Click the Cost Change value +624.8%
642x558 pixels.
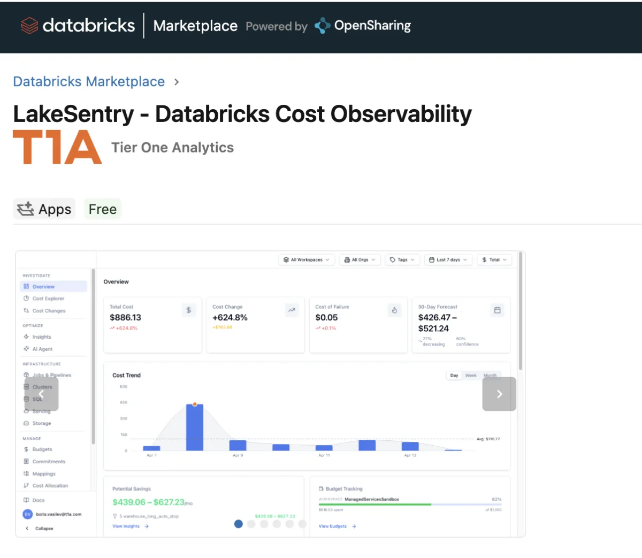click(x=230, y=317)
